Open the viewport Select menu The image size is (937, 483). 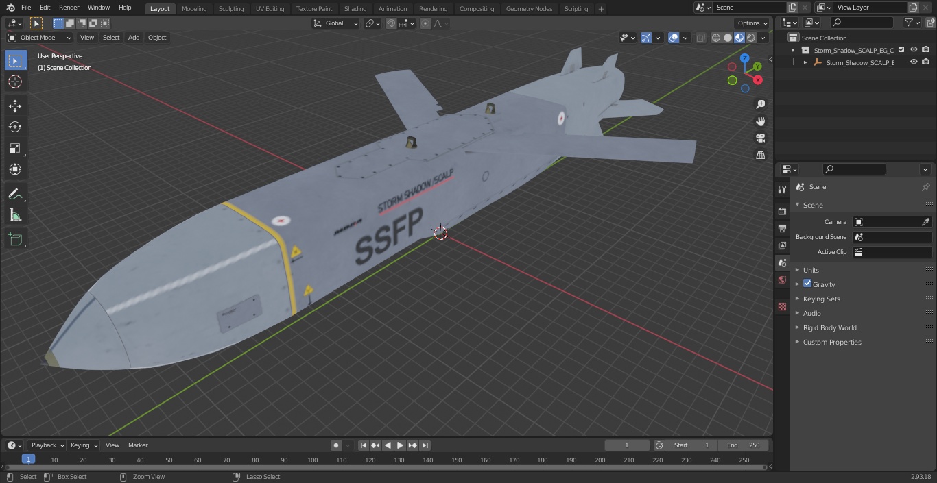(x=111, y=38)
